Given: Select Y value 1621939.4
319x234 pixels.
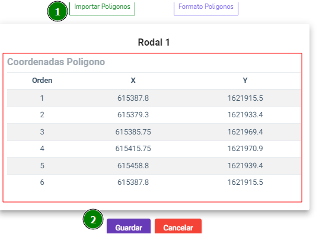Looking at the screenshot, I should 245,166.
